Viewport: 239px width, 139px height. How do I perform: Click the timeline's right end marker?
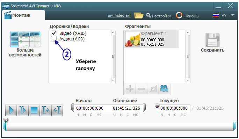pyautogui.click(x=235, y=126)
